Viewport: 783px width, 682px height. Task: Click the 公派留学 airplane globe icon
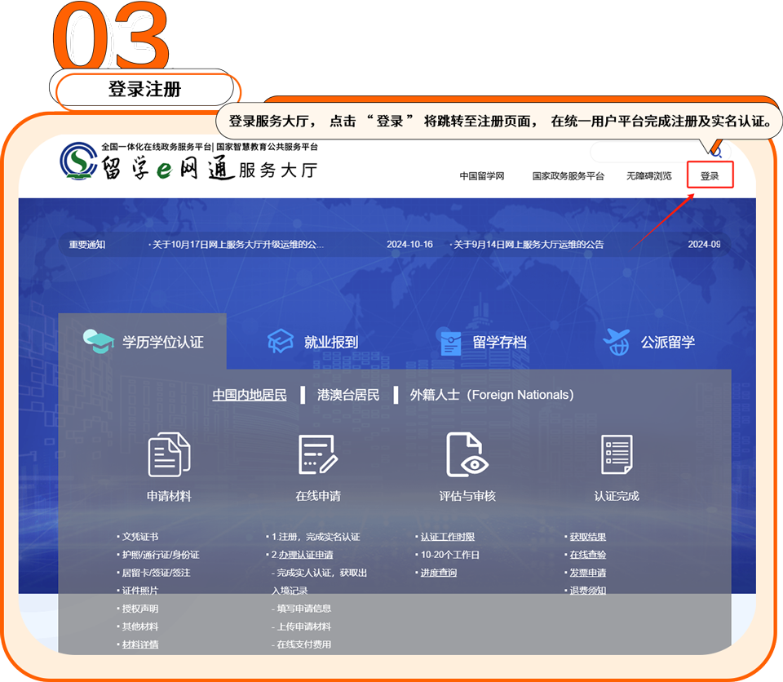(x=617, y=342)
